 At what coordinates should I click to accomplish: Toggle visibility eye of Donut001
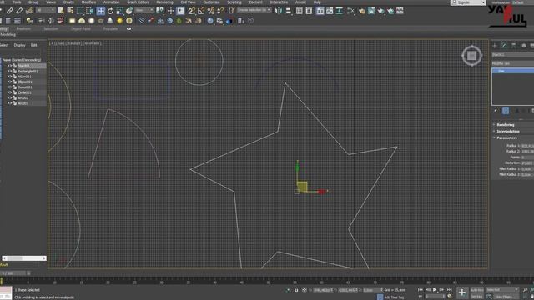(x=9, y=87)
